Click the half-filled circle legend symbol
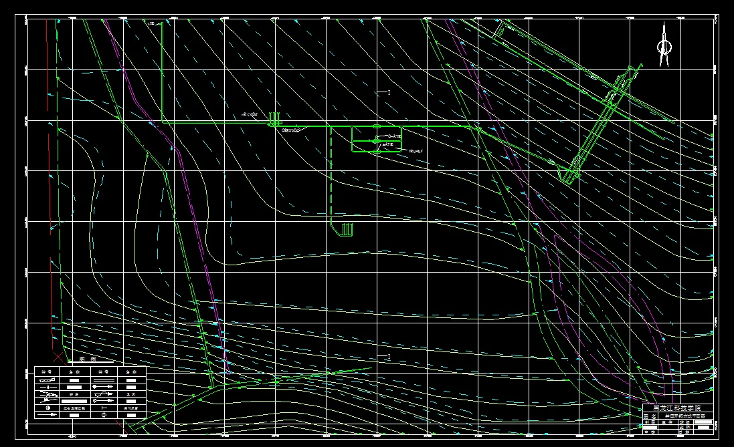 click(x=48, y=408)
